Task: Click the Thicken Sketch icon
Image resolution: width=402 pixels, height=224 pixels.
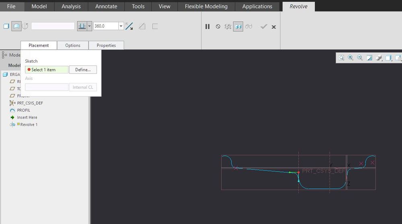Action: click(x=155, y=26)
